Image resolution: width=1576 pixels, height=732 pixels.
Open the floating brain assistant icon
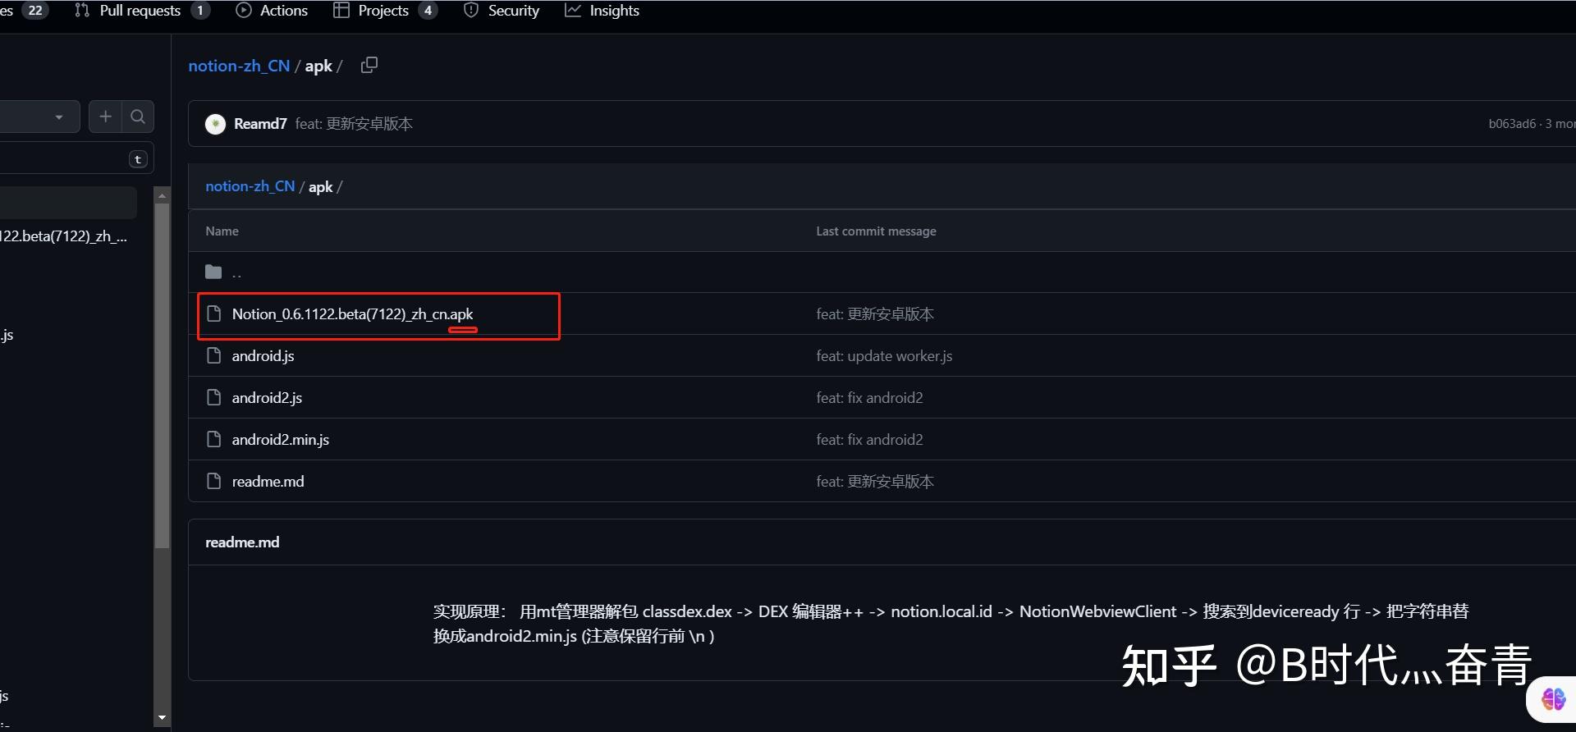[x=1553, y=699]
